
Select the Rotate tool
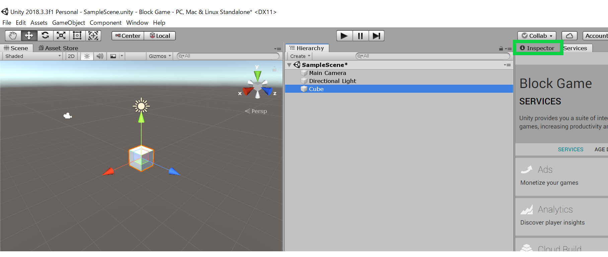click(45, 35)
